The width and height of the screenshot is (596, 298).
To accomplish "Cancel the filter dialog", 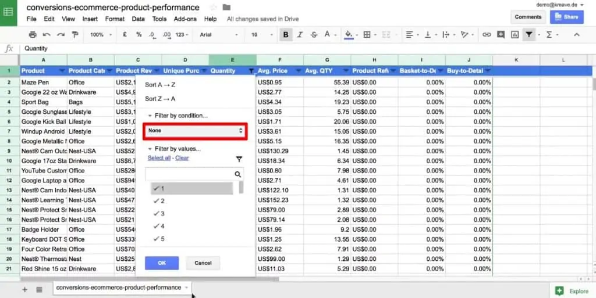I will coord(203,263).
